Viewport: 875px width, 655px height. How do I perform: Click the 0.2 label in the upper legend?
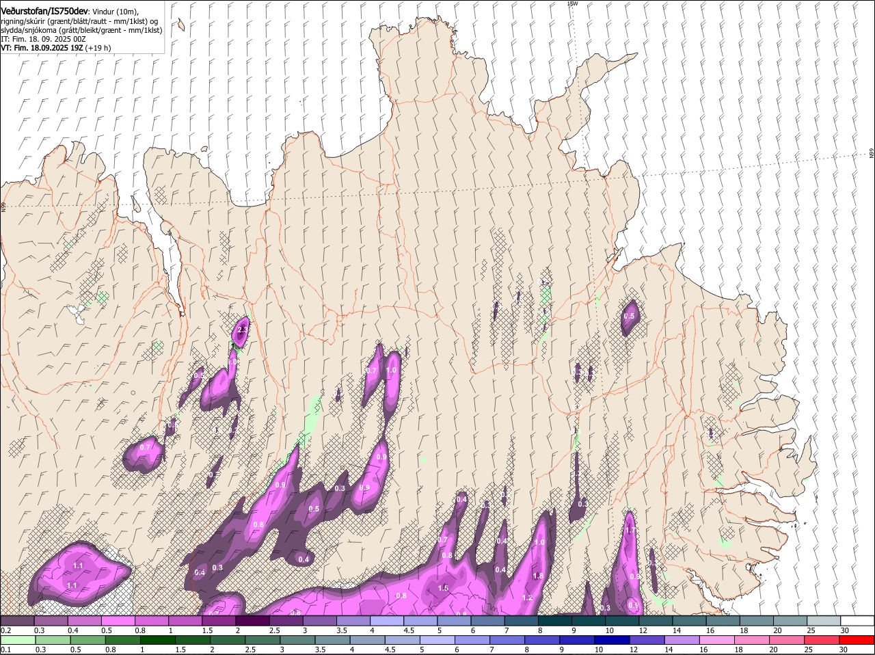tap(5, 630)
